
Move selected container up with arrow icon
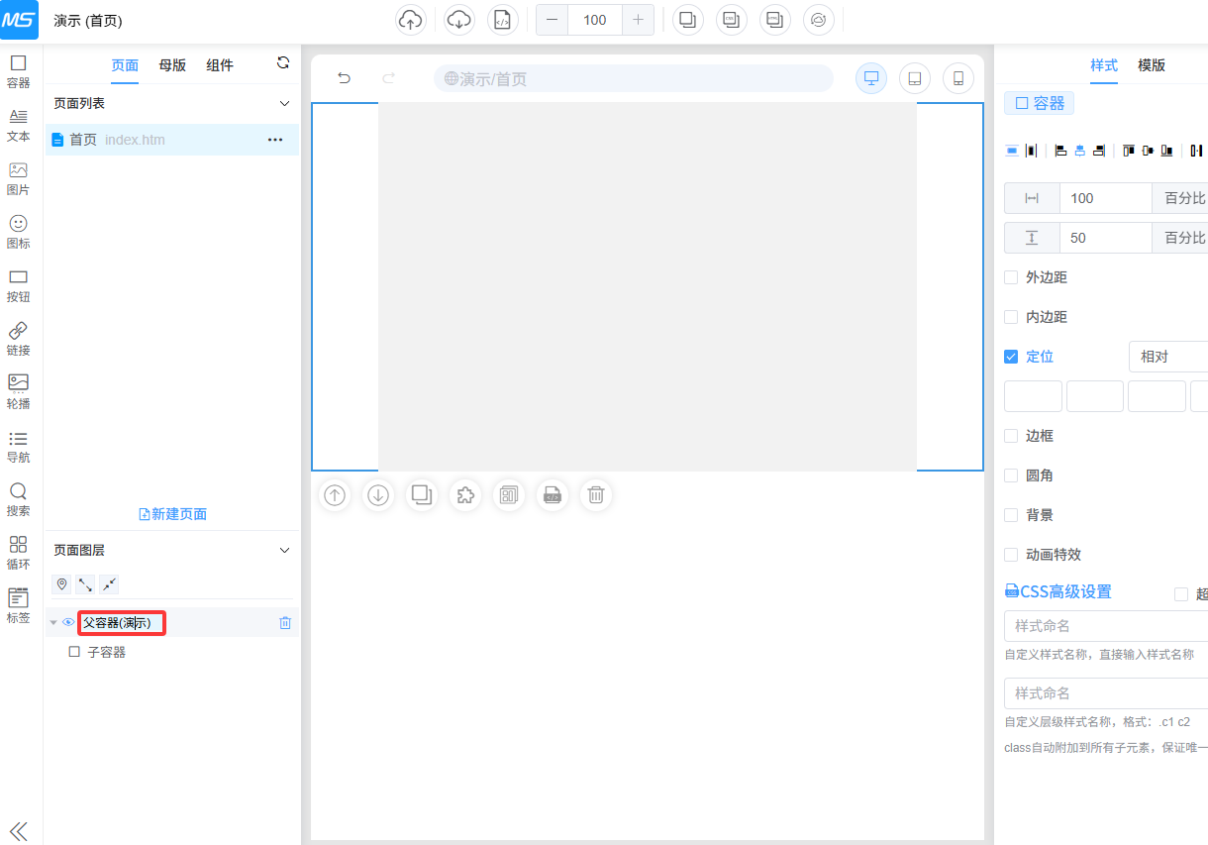335,495
